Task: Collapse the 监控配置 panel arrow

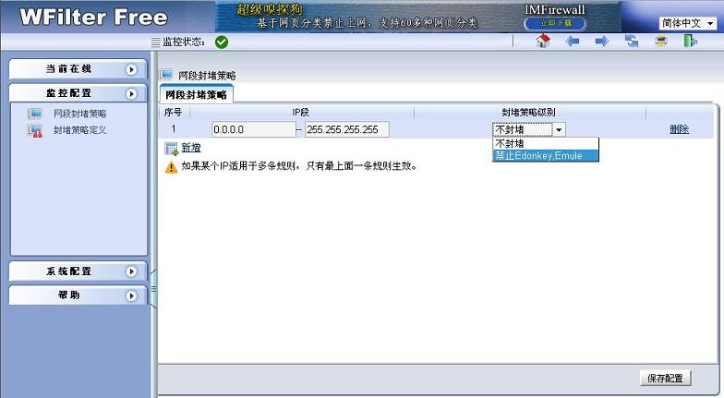Action: pyautogui.click(x=131, y=94)
